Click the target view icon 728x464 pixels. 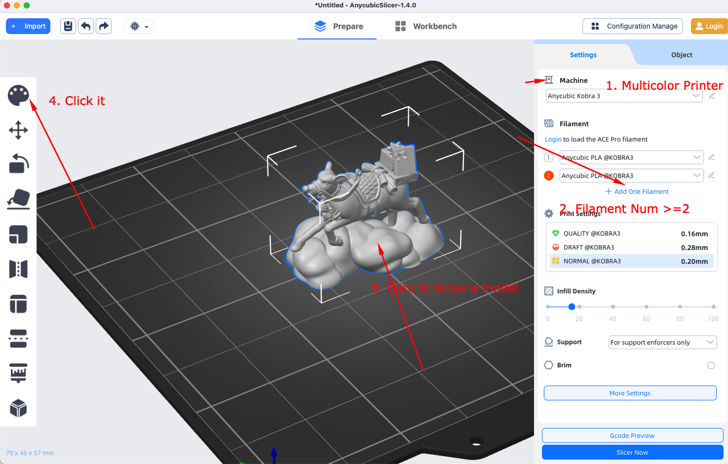(135, 26)
